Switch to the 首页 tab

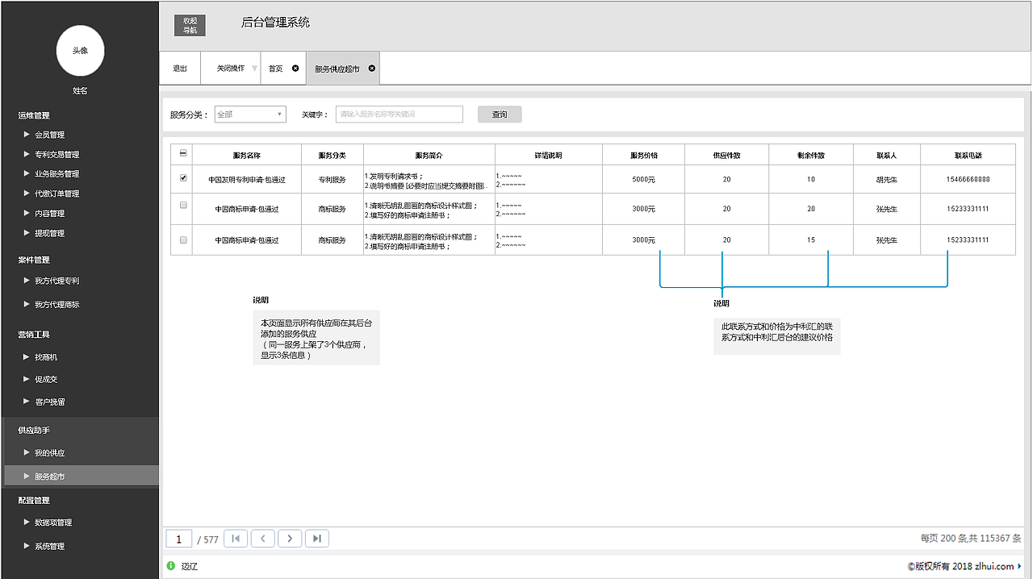276,69
